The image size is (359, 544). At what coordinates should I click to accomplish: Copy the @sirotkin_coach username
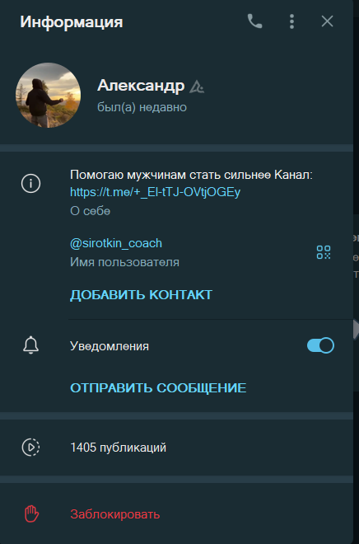point(116,243)
